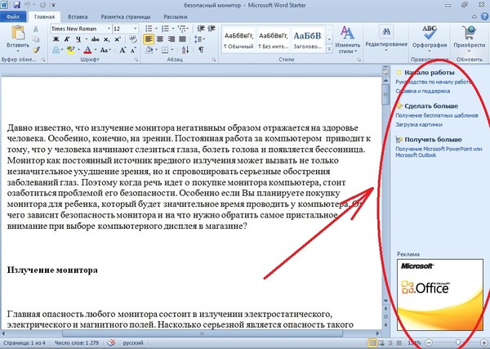Switch to the Рассылки tab
The height and width of the screenshot is (349, 490).
[x=176, y=16]
